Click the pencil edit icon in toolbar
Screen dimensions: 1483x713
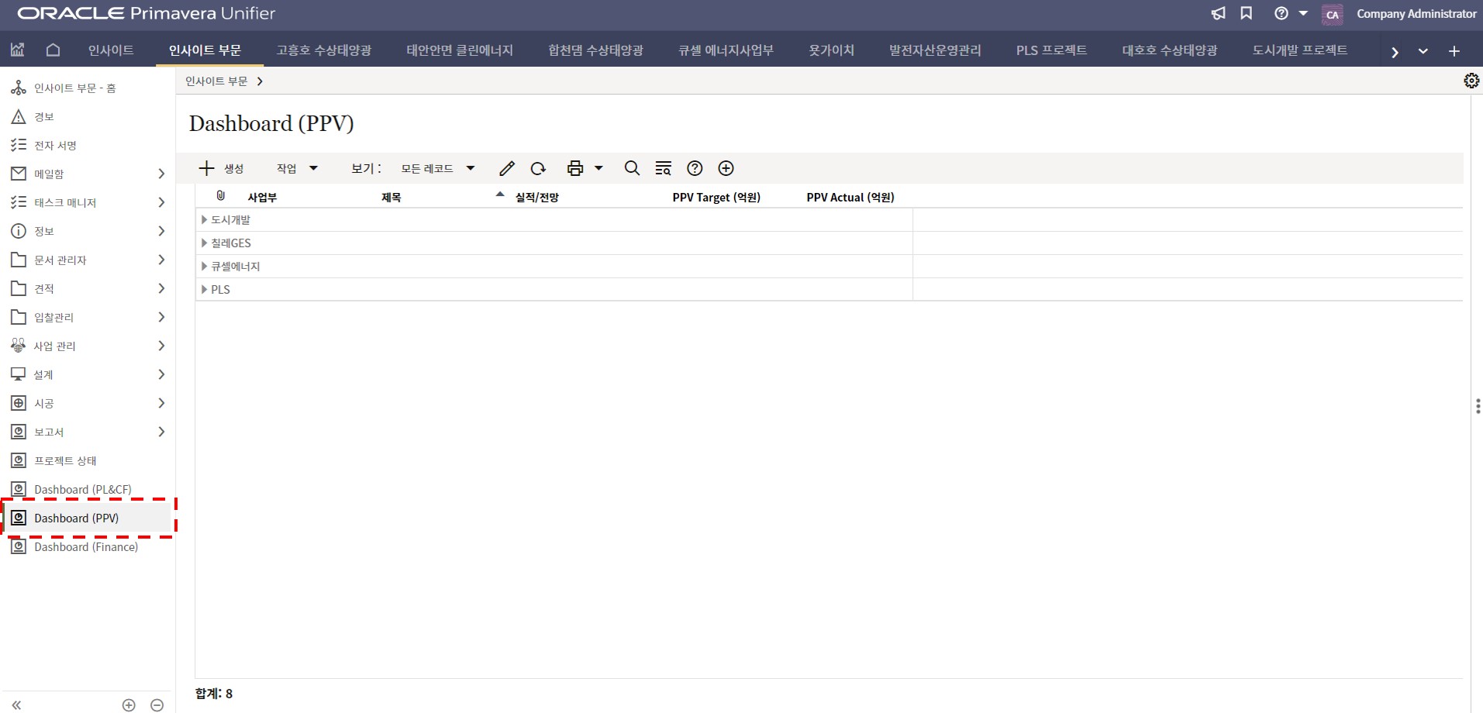tap(507, 168)
